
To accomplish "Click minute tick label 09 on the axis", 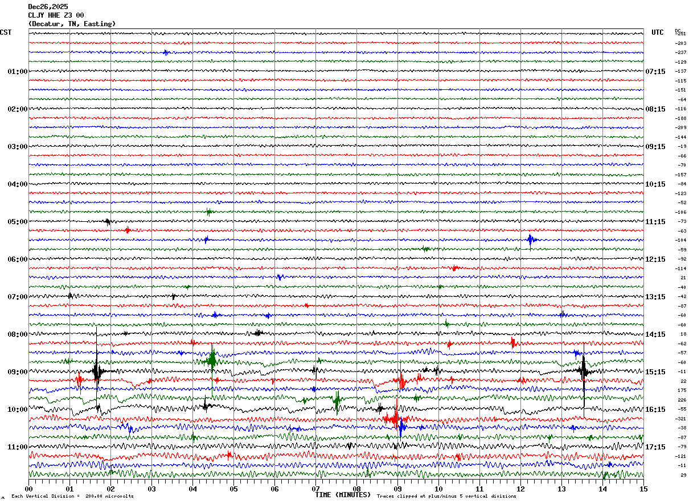I will click(397, 489).
